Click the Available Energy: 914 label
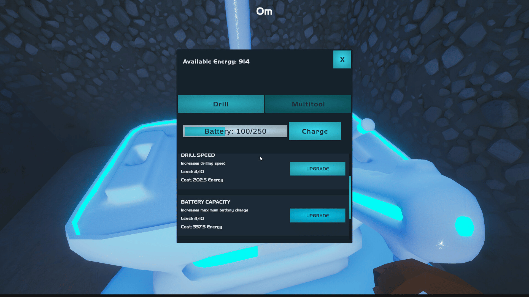 [x=216, y=62]
